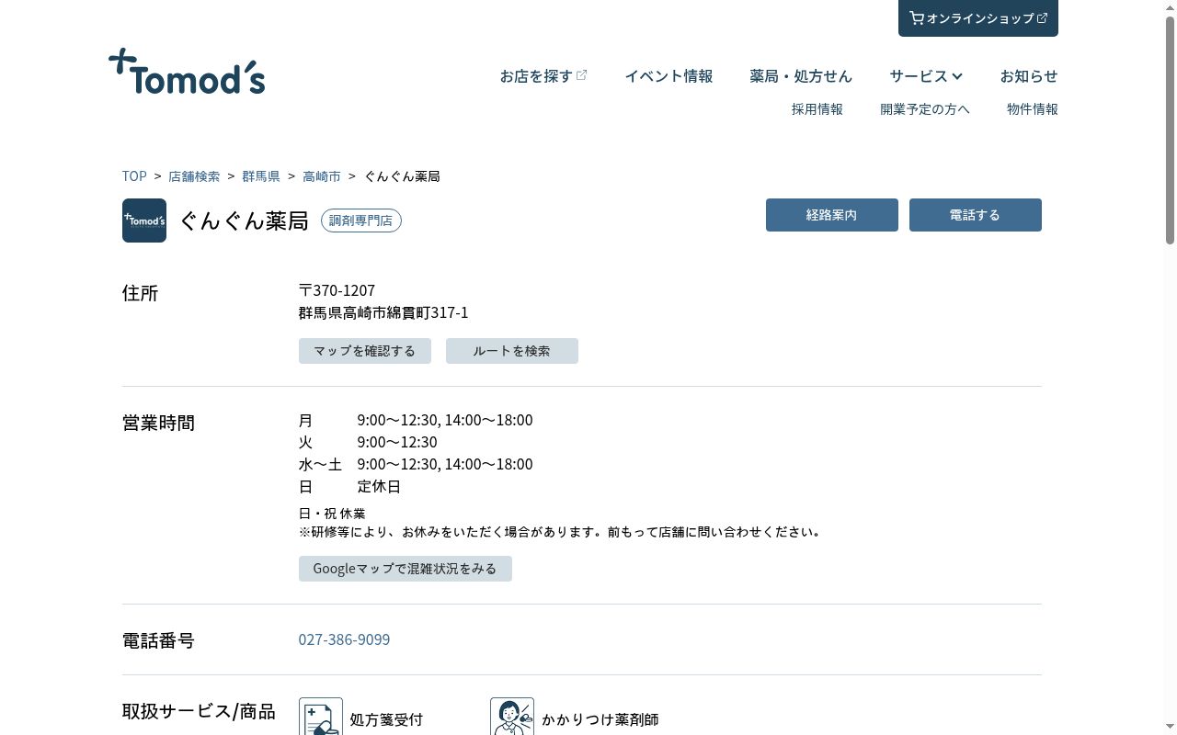Click the Tomod's logo in header
This screenshot has width=1177, height=735.
(x=187, y=72)
